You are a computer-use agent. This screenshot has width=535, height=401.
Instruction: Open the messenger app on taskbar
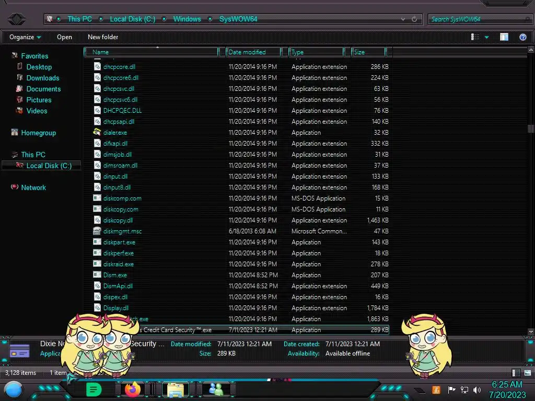tap(216, 390)
